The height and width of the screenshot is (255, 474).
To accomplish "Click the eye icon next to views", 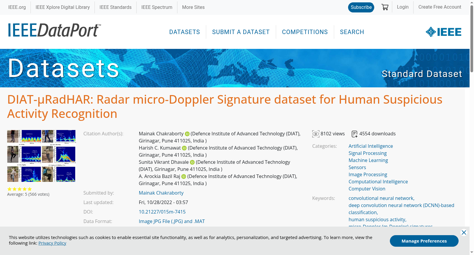I will point(316,134).
